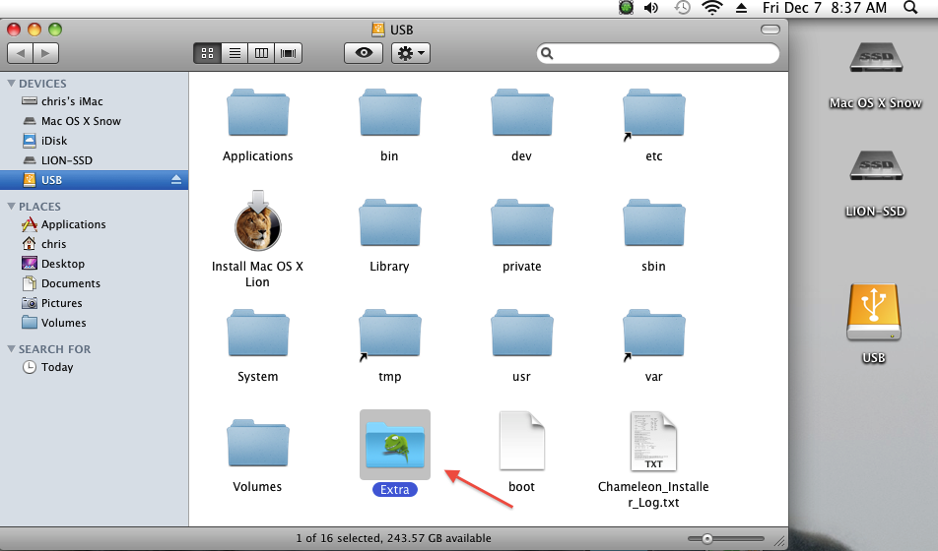Switch to list view

tap(234, 53)
